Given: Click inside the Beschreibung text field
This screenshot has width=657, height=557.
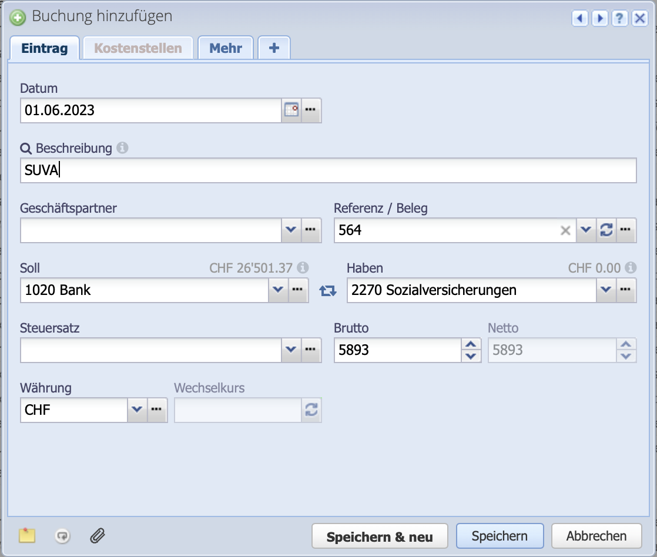Looking at the screenshot, I should click(235, 170).
